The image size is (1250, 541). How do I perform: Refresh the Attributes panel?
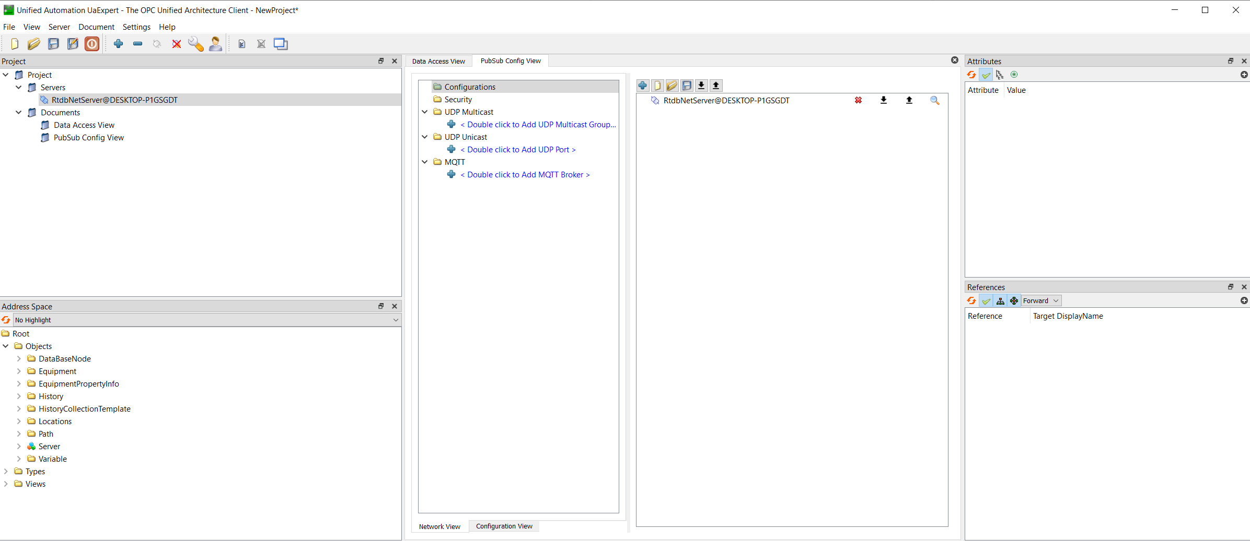[971, 75]
